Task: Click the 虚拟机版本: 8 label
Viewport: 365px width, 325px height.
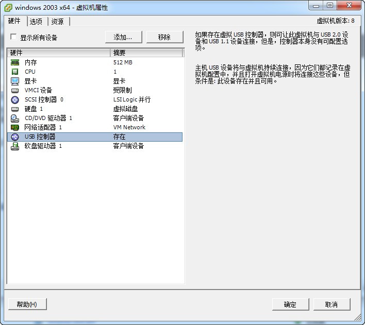Action: [336, 21]
